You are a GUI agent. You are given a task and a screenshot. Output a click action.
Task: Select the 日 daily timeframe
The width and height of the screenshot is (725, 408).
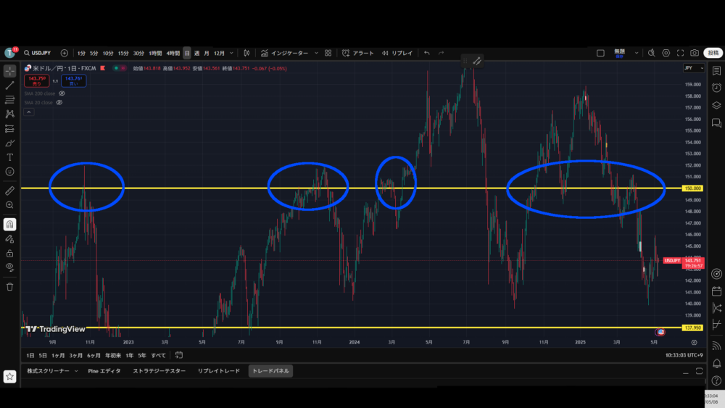(x=187, y=53)
